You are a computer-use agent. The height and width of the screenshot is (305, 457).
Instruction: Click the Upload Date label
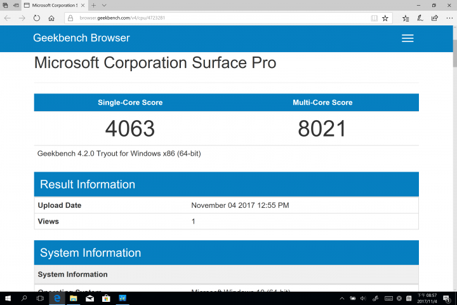[x=60, y=205]
